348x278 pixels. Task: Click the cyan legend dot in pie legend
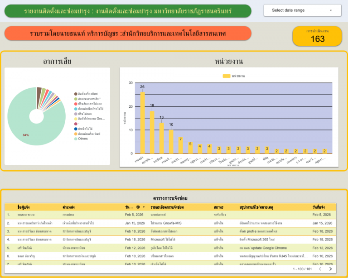[76, 109]
